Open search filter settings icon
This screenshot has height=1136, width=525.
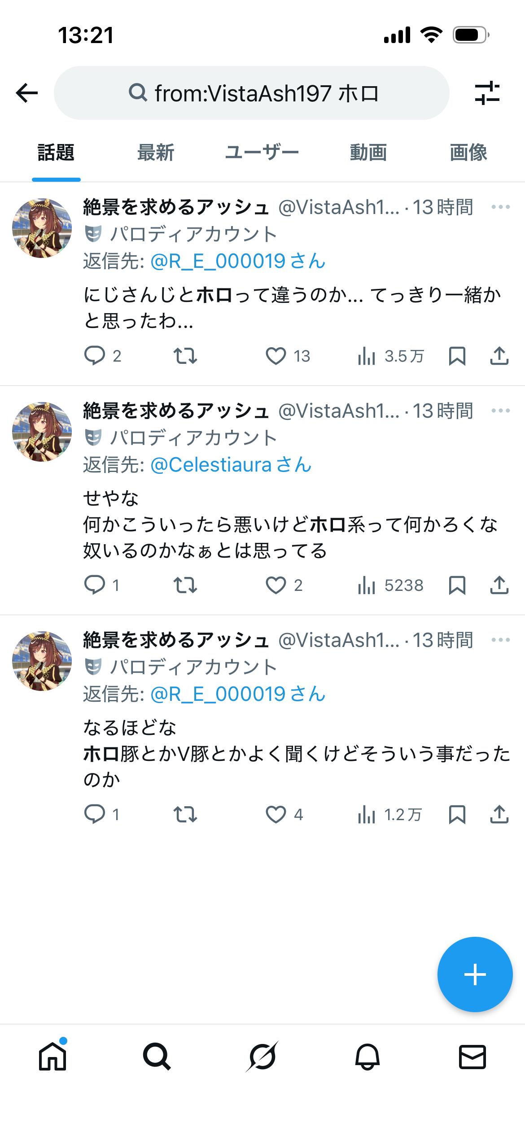pyautogui.click(x=487, y=93)
